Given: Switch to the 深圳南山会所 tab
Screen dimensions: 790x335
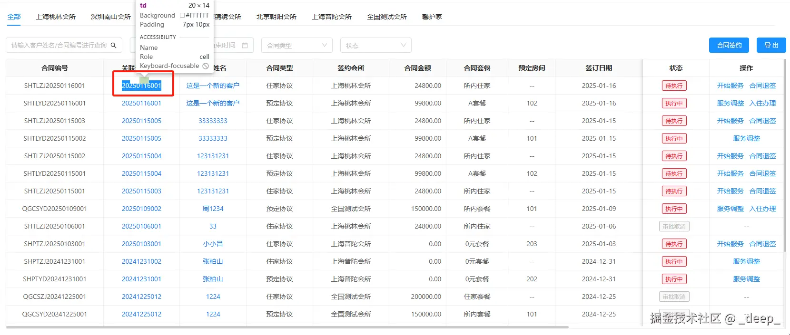Looking at the screenshot, I should tap(111, 17).
